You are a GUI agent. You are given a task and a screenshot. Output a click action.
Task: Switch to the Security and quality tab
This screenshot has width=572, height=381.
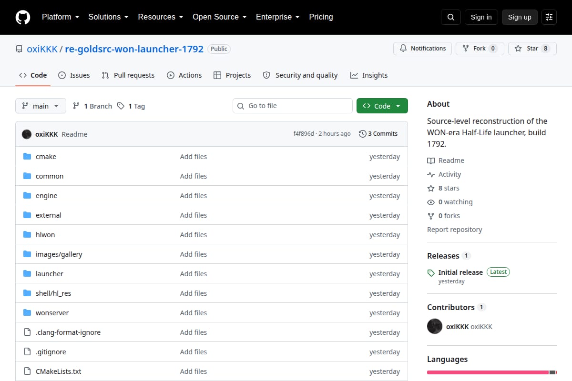[x=300, y=75]
